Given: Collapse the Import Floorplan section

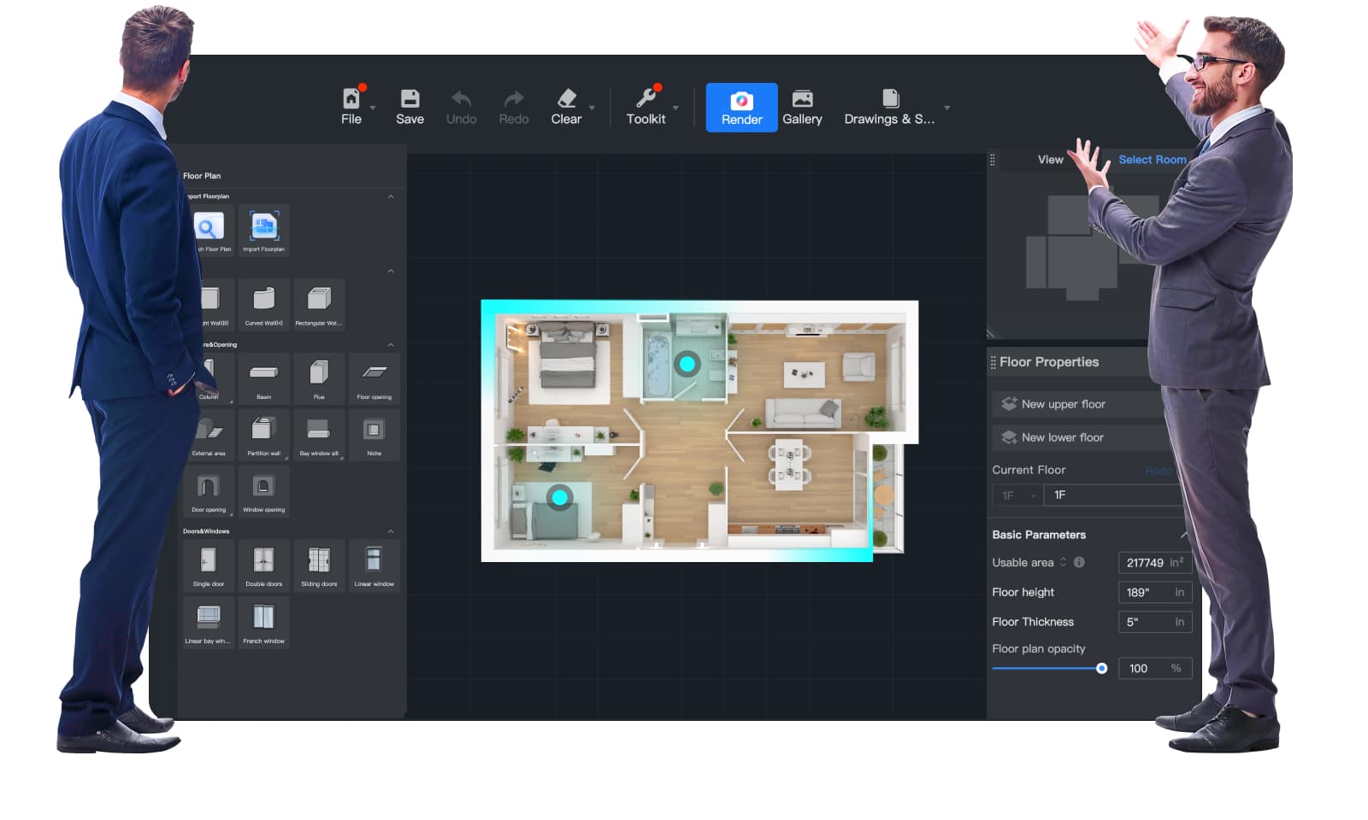Looking at the screenshot, I should 391,196.
